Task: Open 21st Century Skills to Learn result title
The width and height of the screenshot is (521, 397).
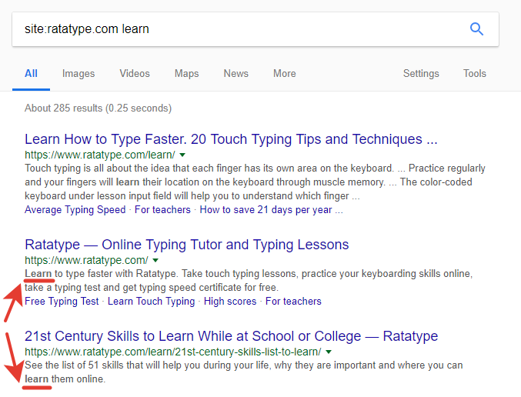Action: tap(232, 336)
